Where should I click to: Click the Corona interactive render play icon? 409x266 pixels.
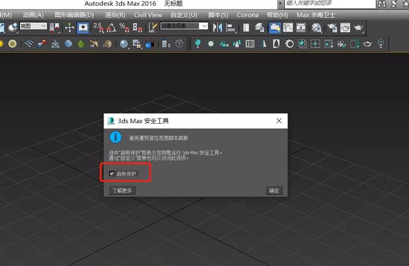coord(328,44)
